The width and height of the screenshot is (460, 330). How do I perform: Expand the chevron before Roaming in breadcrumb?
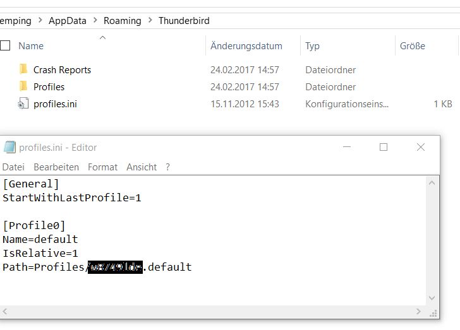[x=95, y=21]
